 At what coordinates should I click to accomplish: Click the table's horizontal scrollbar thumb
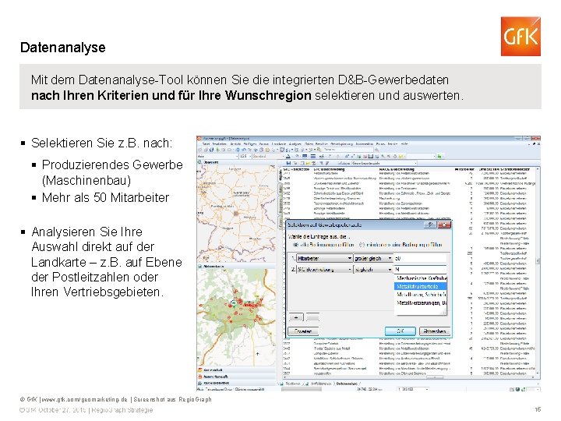433,377
